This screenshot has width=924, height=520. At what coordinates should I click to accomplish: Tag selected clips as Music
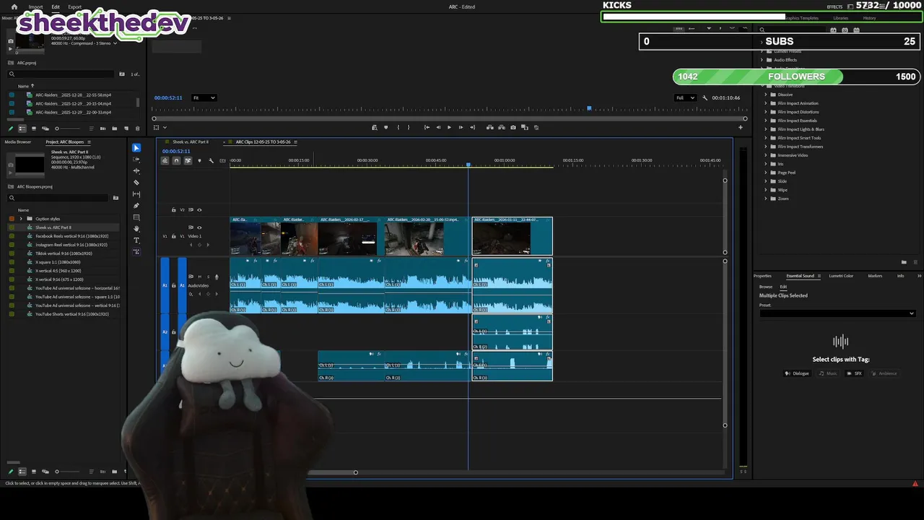[x=828, y=373]
